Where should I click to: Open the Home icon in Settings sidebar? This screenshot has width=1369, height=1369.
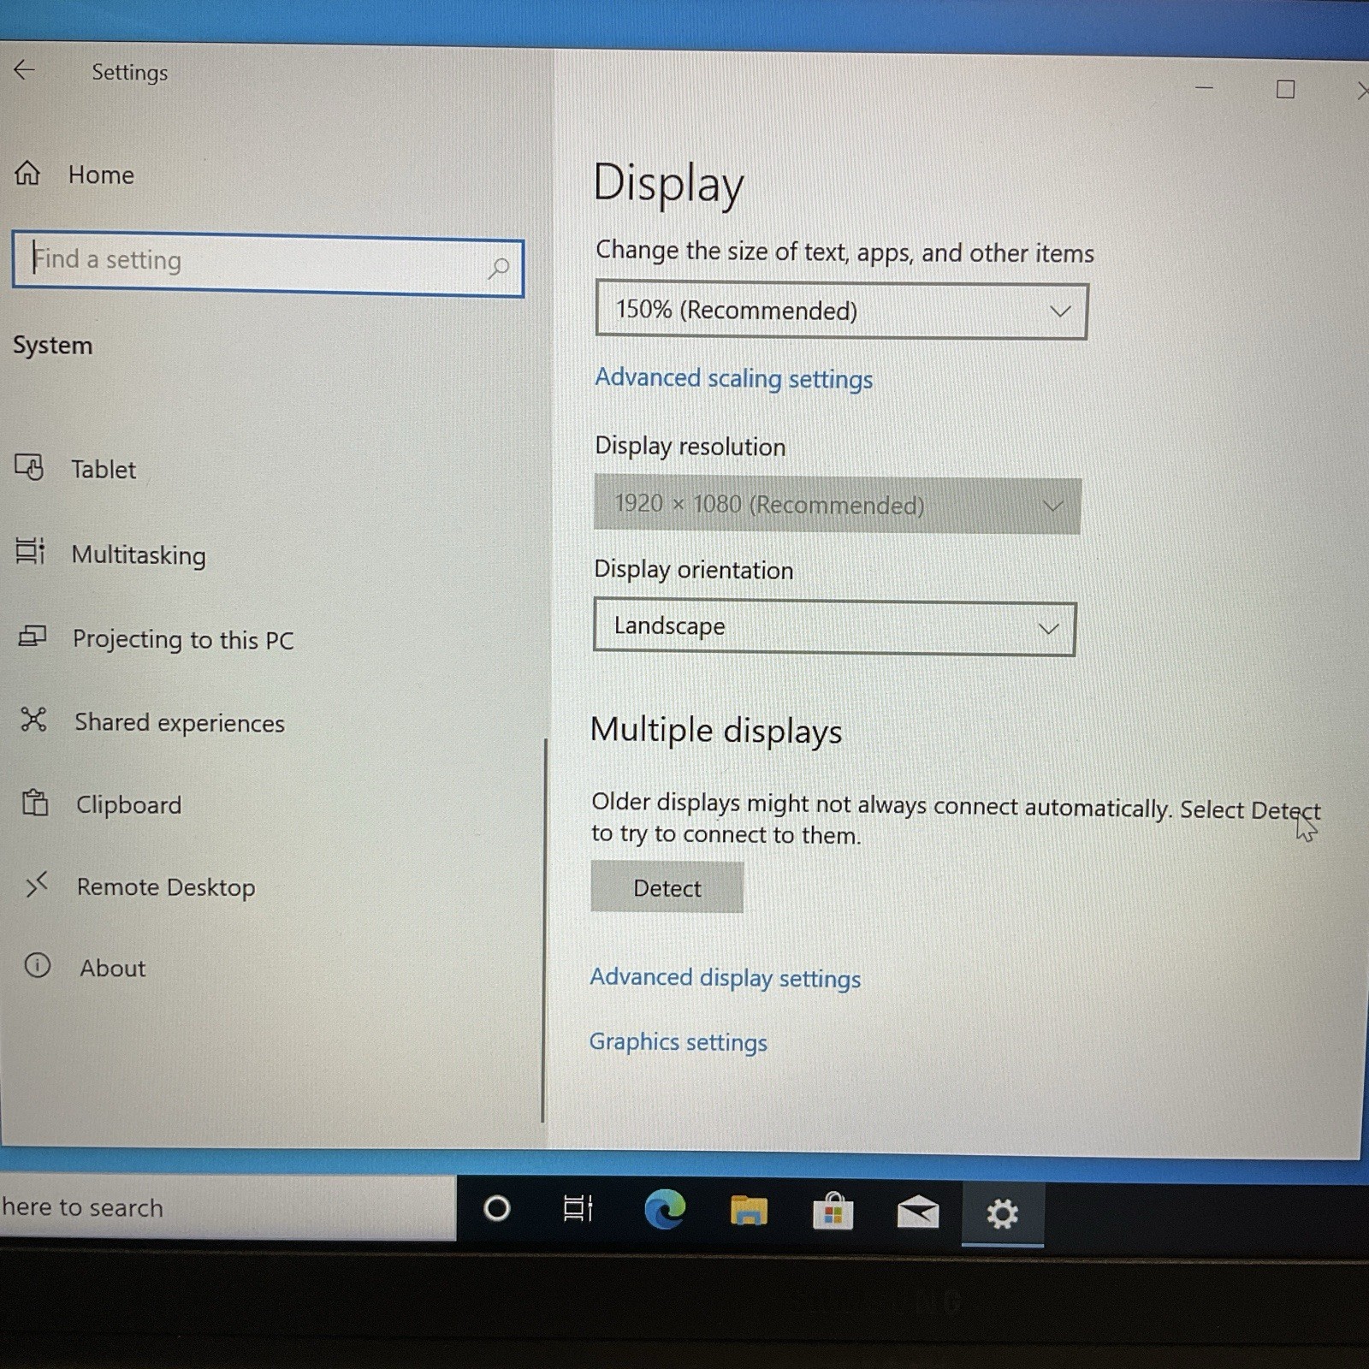click(x=27, y=174)
